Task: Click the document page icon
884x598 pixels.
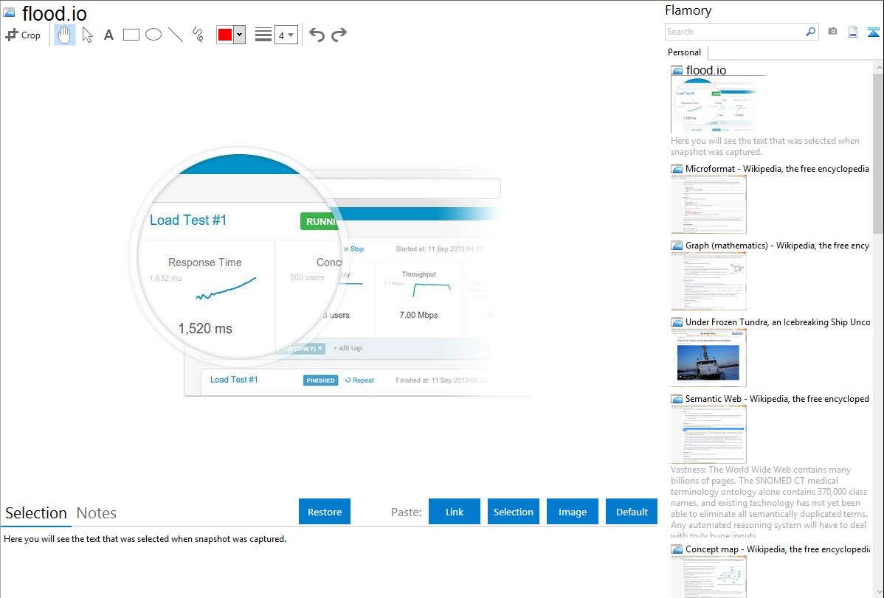Action: click(853, 32)
